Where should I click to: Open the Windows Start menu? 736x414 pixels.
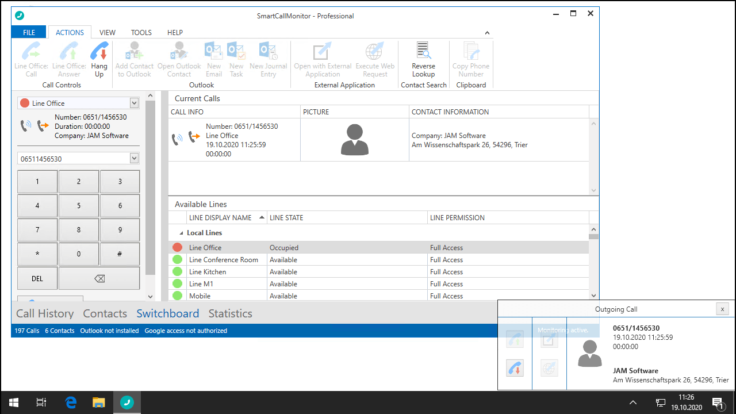point(14,402)
